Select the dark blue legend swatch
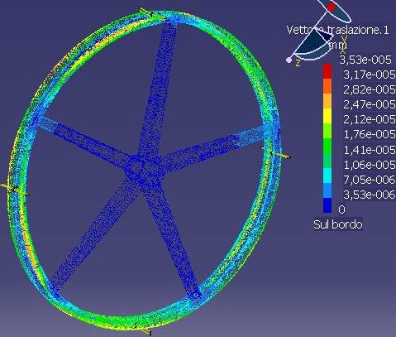The width and height of the screenshot is (396, 337). tap(327, 205)
